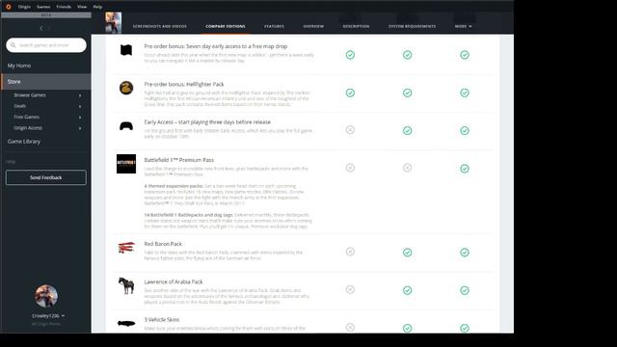This screenshot has width=617, height=347.
Task: Click the 3 Vehicle Skins zeppelin icon
Action: [126, 324]
